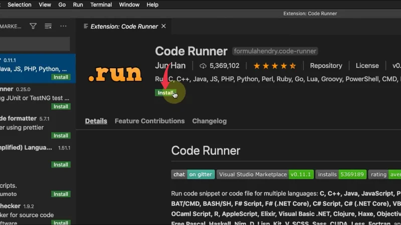Switch to the Changelog tab

[209, 121]
